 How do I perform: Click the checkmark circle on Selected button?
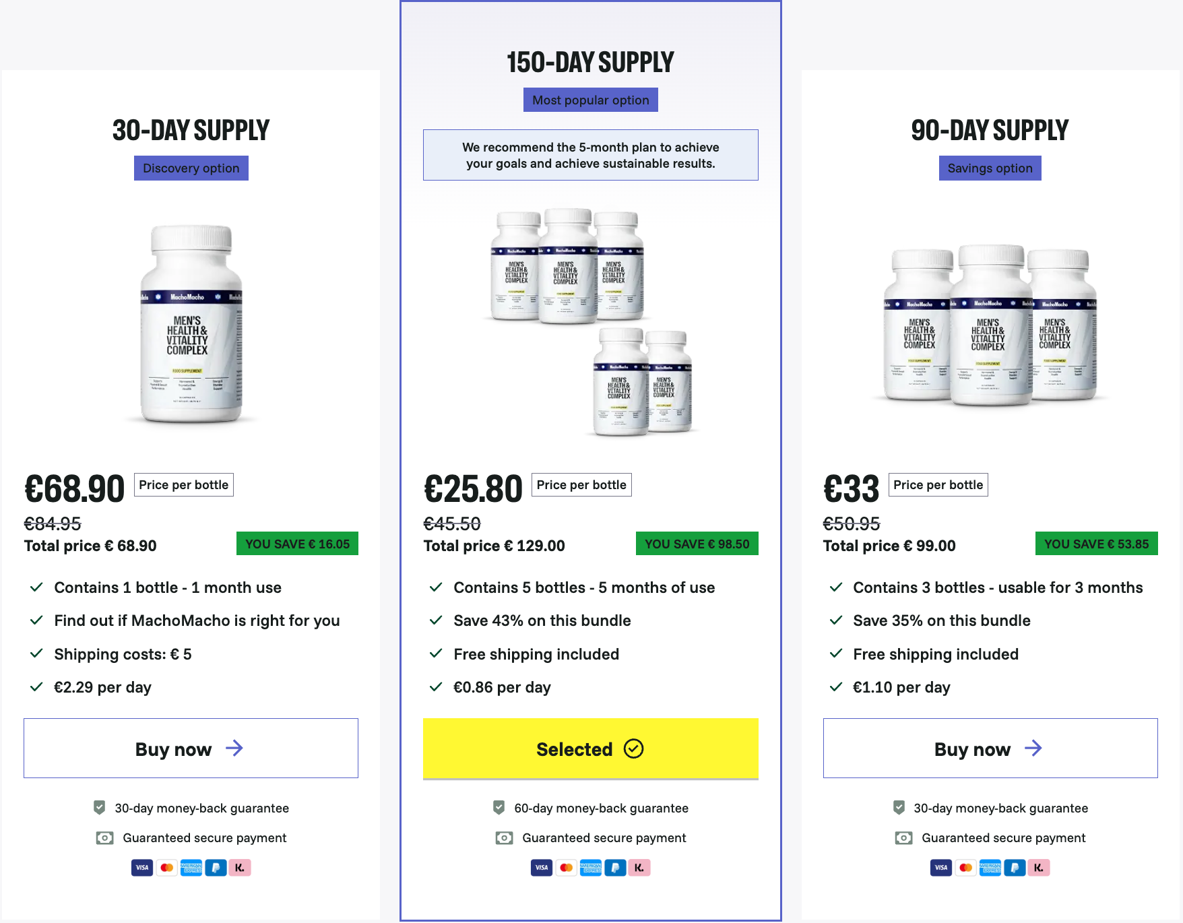click(x=633, y=749)
